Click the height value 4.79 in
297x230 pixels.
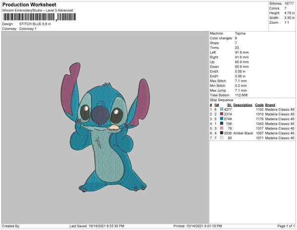[x=289, y=13]
